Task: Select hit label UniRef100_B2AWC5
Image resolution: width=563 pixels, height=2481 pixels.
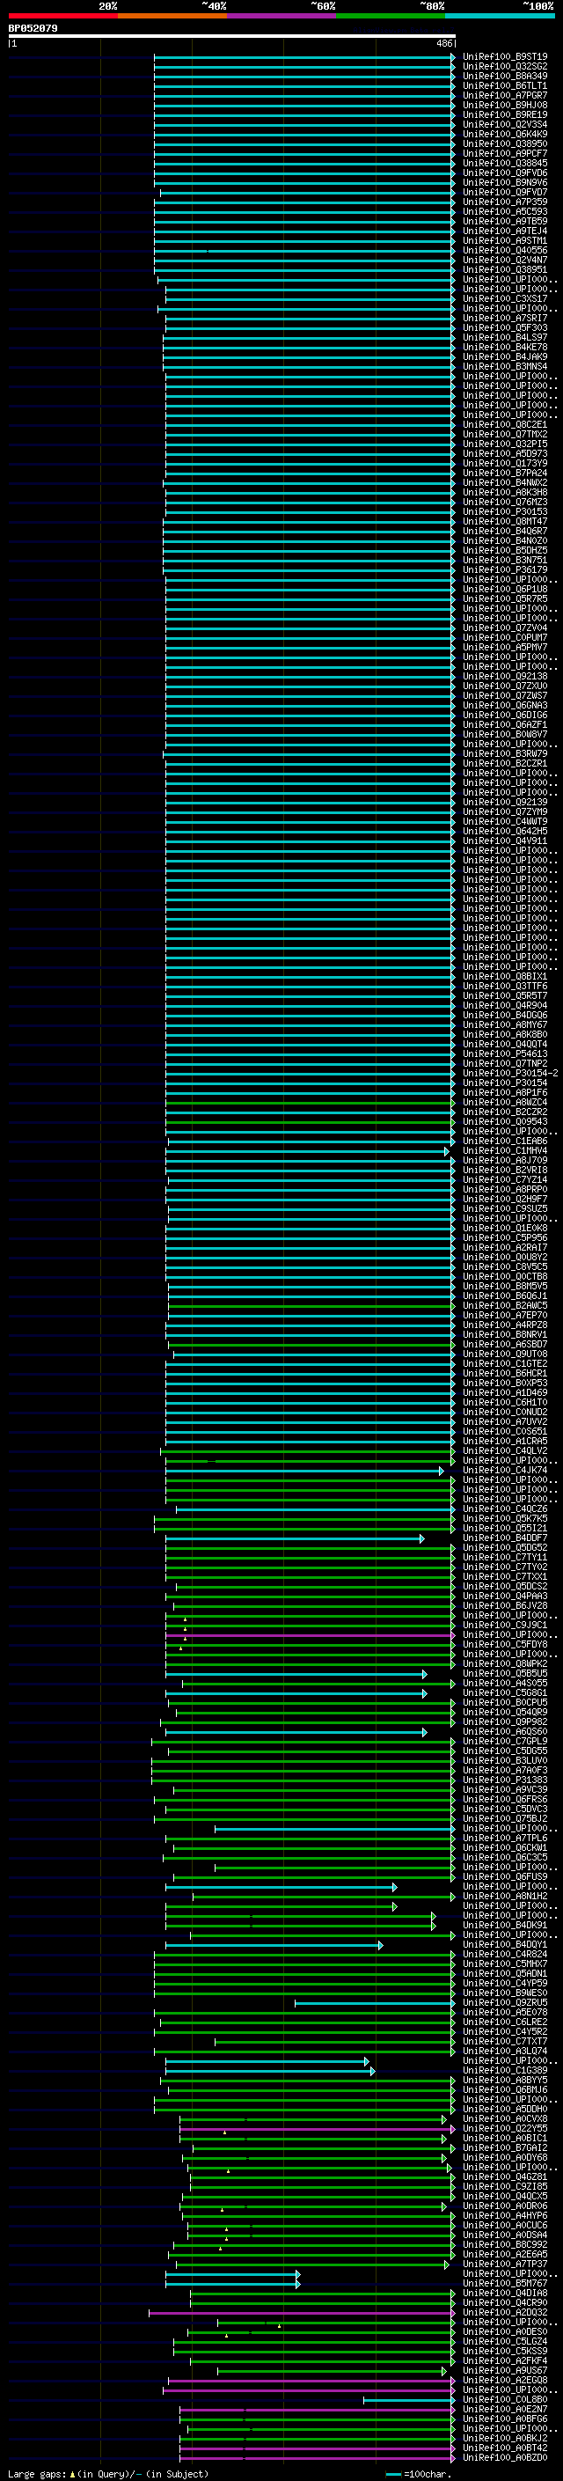Action: 505,1305
